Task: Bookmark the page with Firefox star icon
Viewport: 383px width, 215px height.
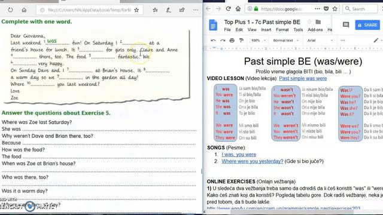Action: click(335, 9)
